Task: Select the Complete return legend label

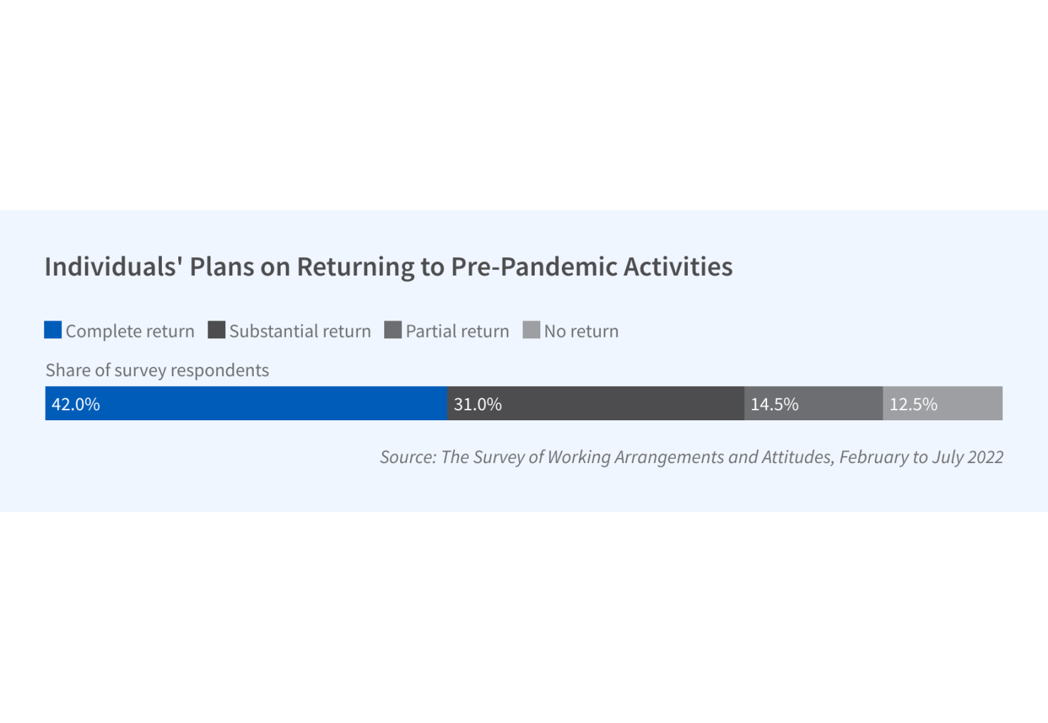Action: pyautogui.click(x=130, y=331)
